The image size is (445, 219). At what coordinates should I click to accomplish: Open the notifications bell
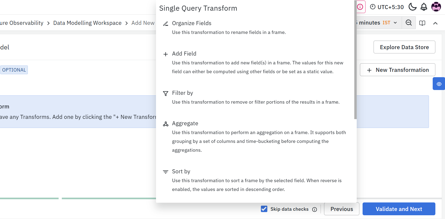tap(424, 7)
